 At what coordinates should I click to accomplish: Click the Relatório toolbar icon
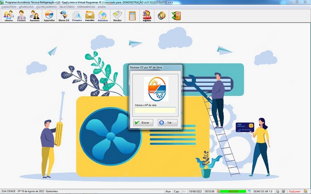(x=103, y=16)
